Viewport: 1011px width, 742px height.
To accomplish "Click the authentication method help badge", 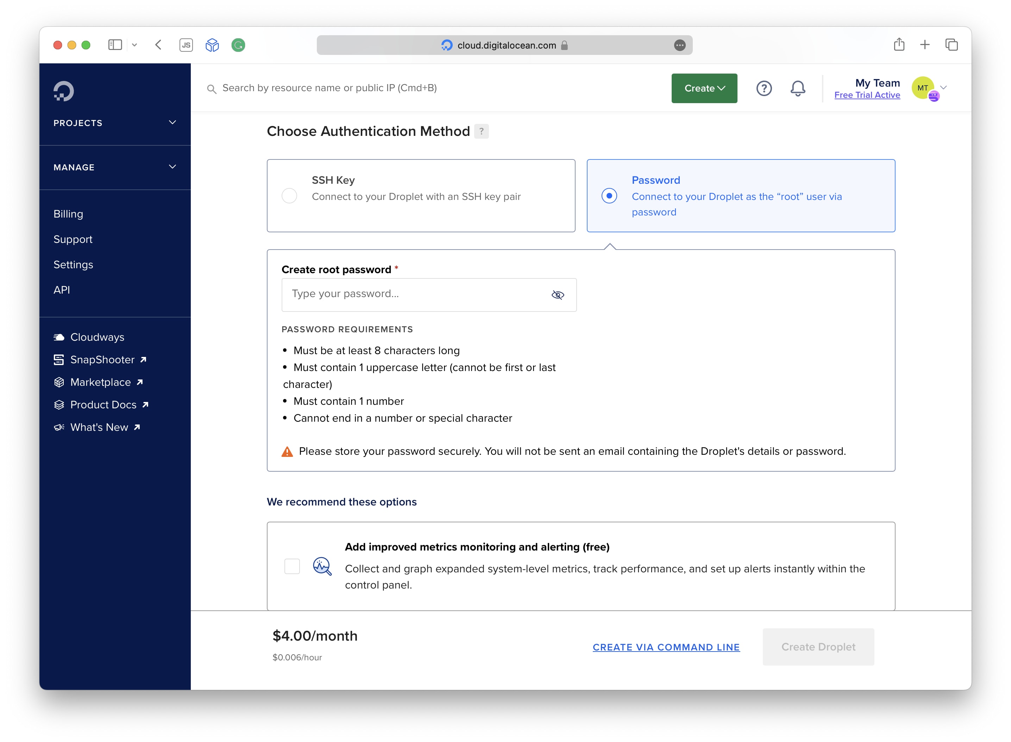I will 481,131.
